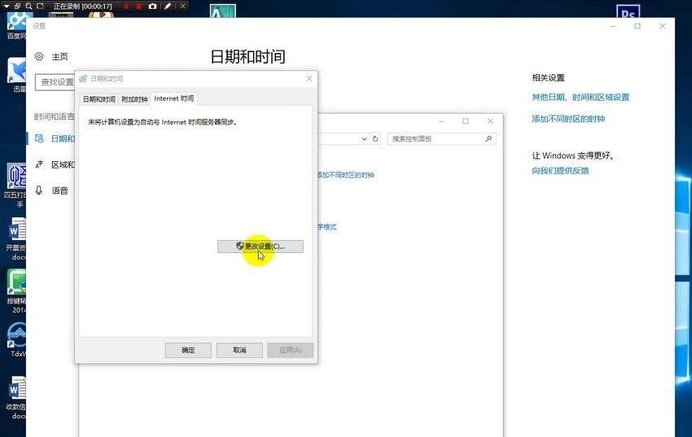Click the recorder fullscreen region icon
The image size is (692, 437).
point(40,7)
